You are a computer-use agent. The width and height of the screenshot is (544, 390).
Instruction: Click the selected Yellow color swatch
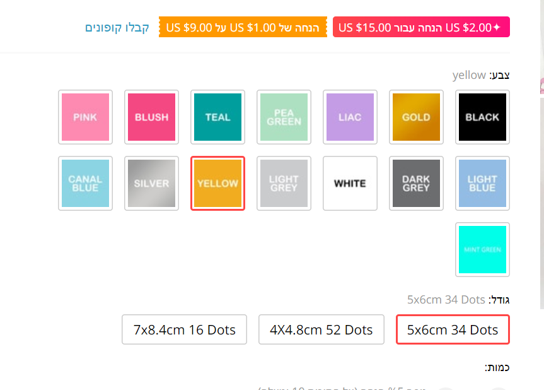217,183
